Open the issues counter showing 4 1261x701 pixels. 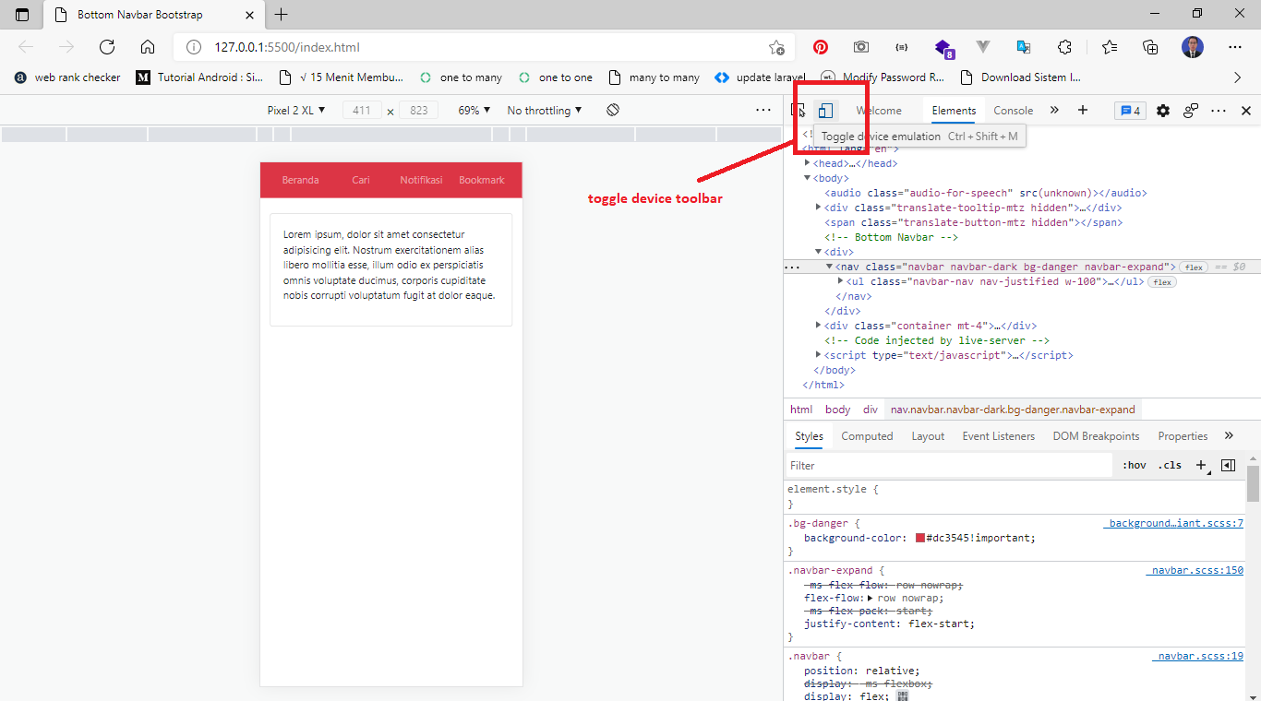point(1130,111)
